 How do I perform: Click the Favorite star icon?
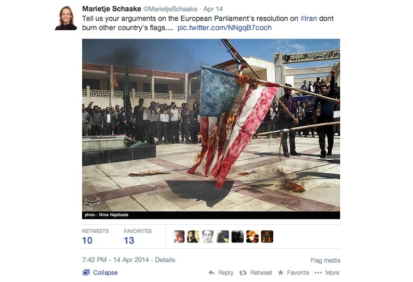tap(281, 272)
